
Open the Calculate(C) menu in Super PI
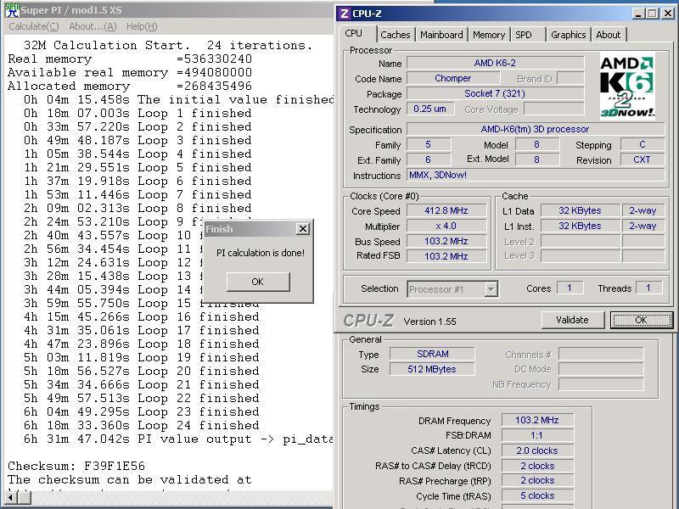(x=34, y=26)
